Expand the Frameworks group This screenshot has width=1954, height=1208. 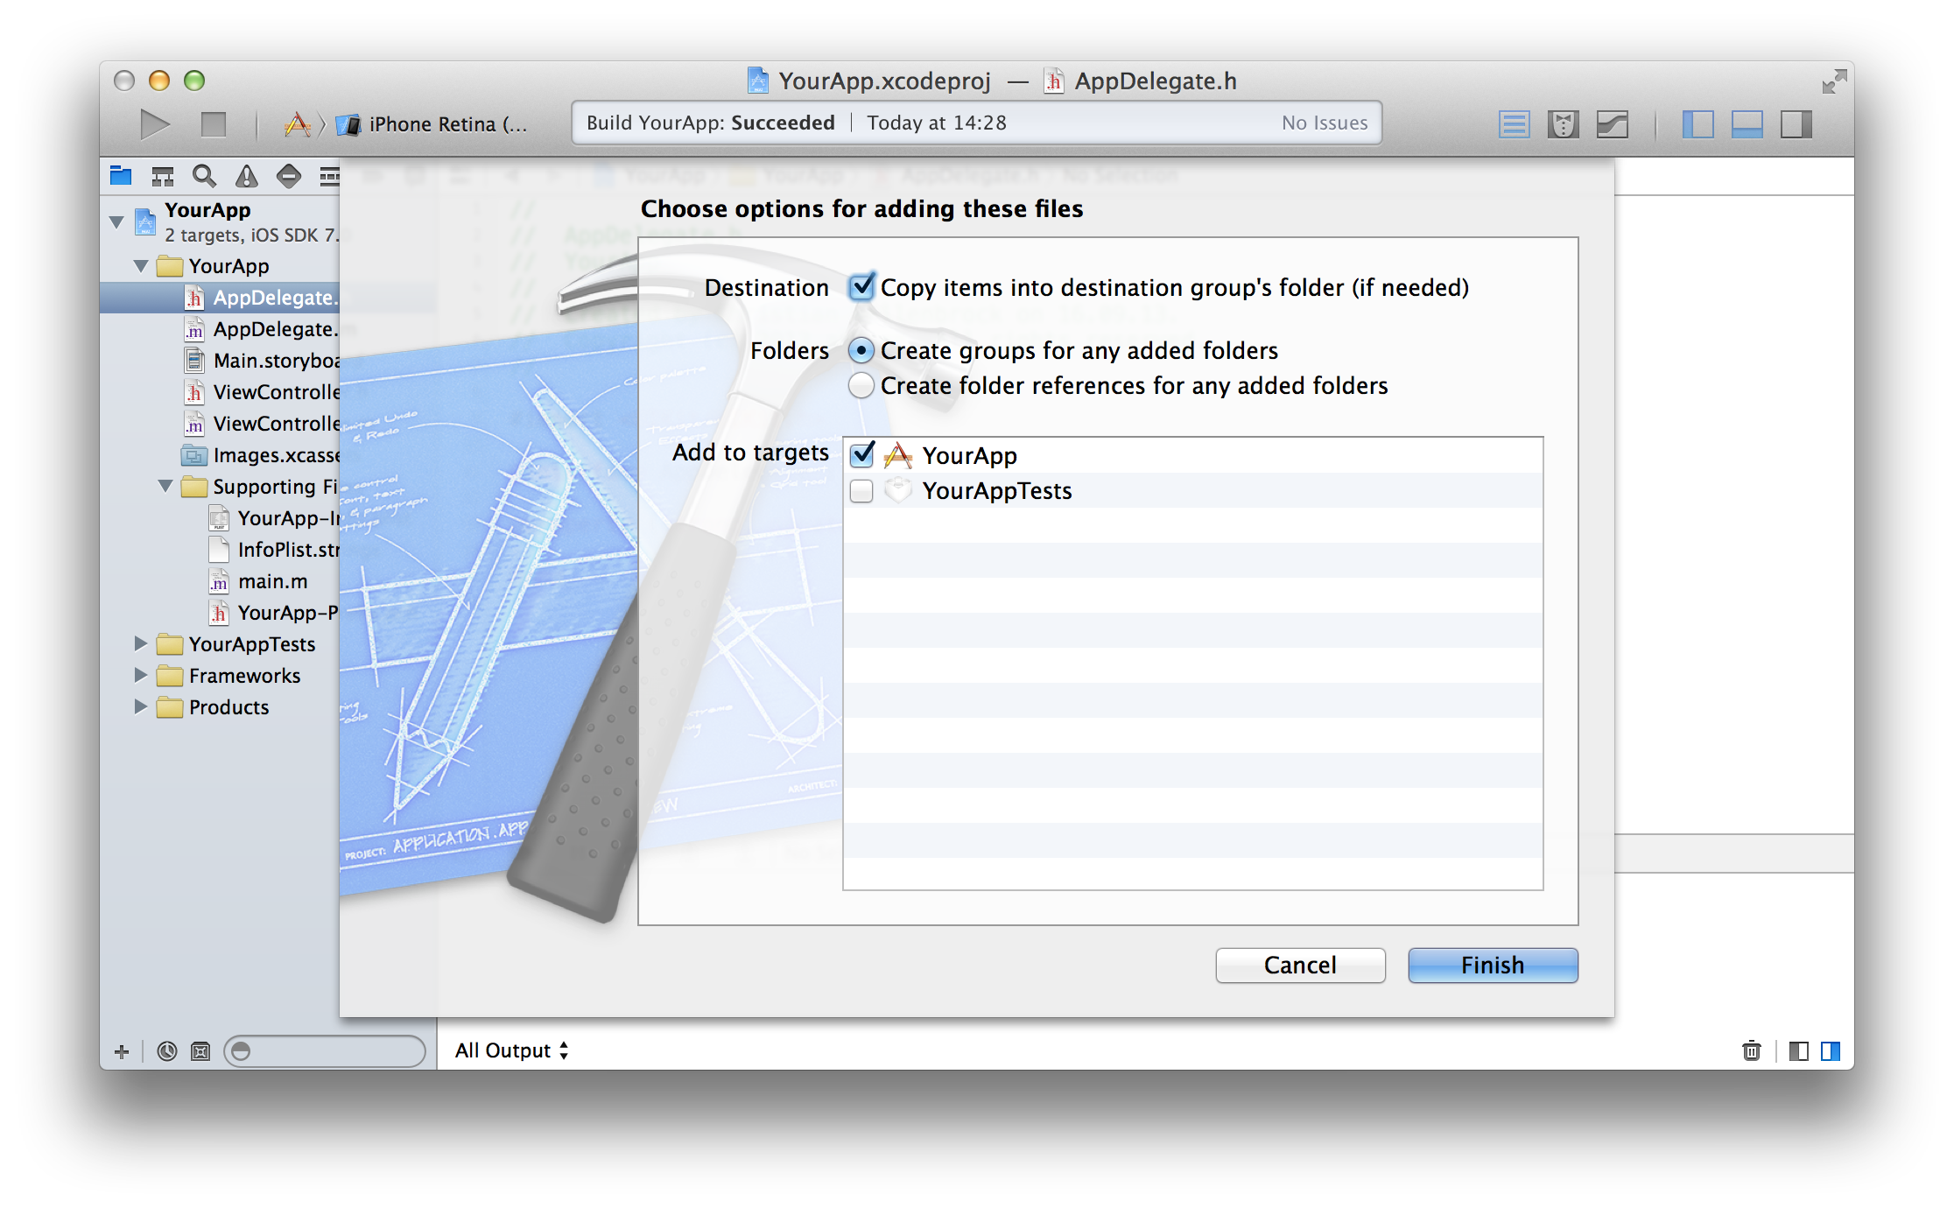[x=141, y=675]
